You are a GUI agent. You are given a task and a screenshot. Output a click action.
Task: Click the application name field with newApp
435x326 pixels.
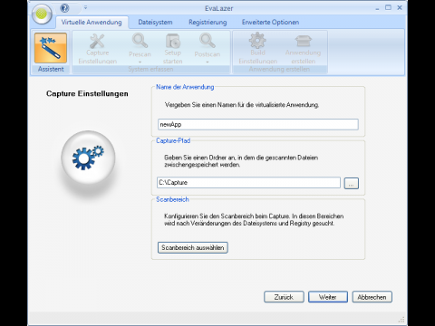pyautogui.click(x=258, y=124)
